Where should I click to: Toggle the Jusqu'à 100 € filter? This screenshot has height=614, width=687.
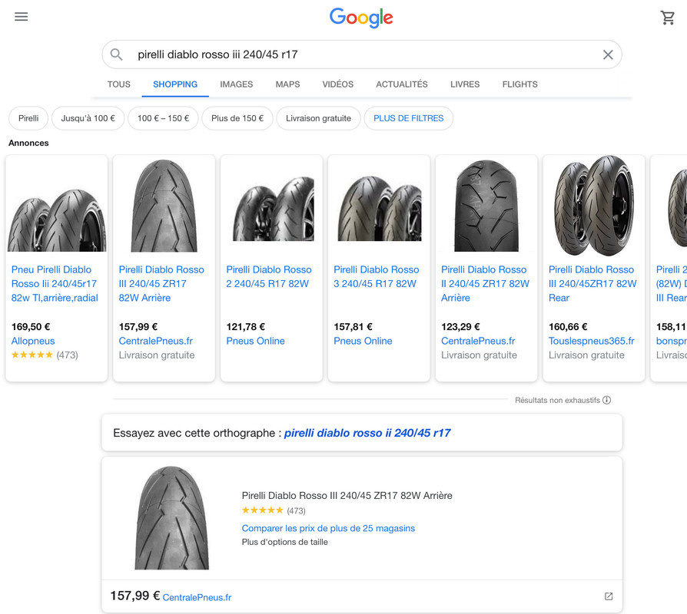[x=88, y=118]
